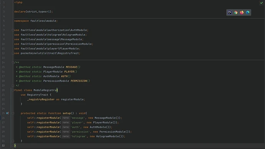Click the override gutter icon beside setup()
The width and height of the screenshot is (265, 149).
[x=7, y=113]
